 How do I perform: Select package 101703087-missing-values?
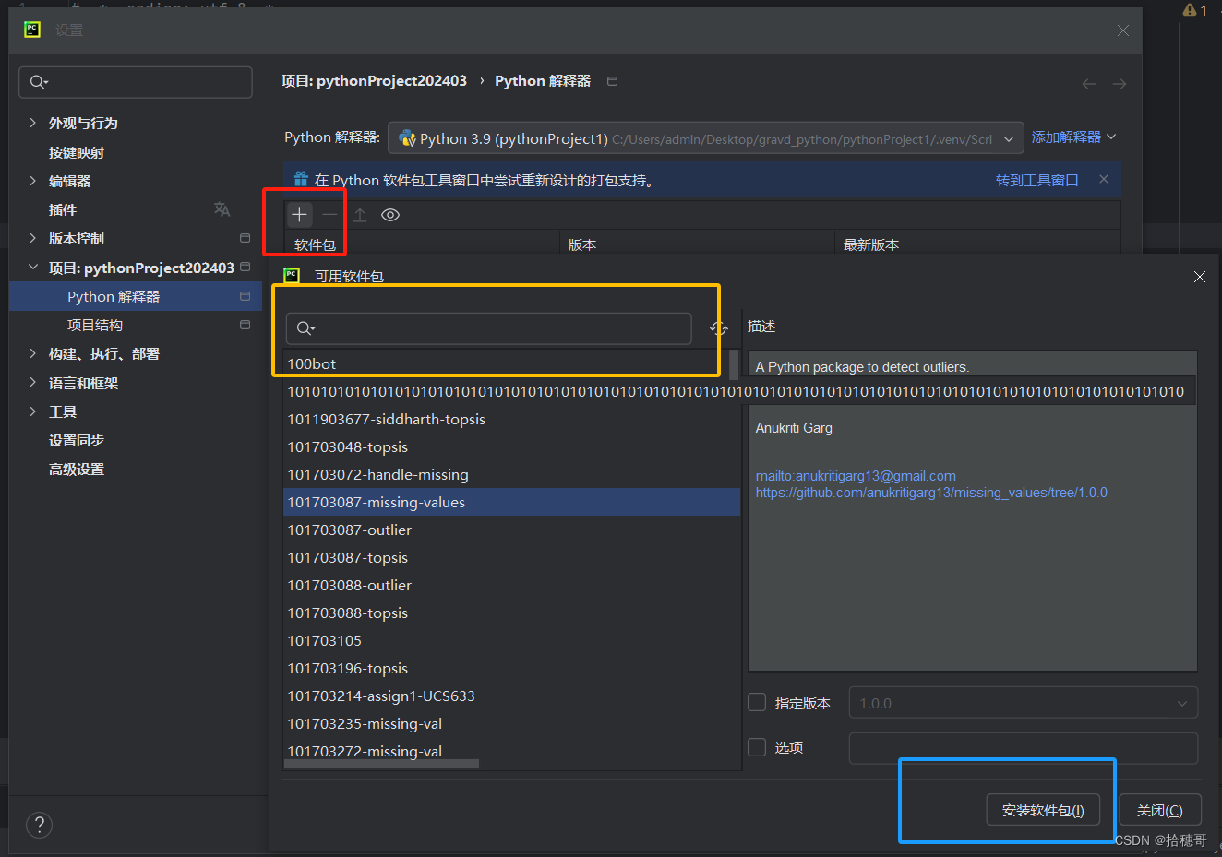512,502
